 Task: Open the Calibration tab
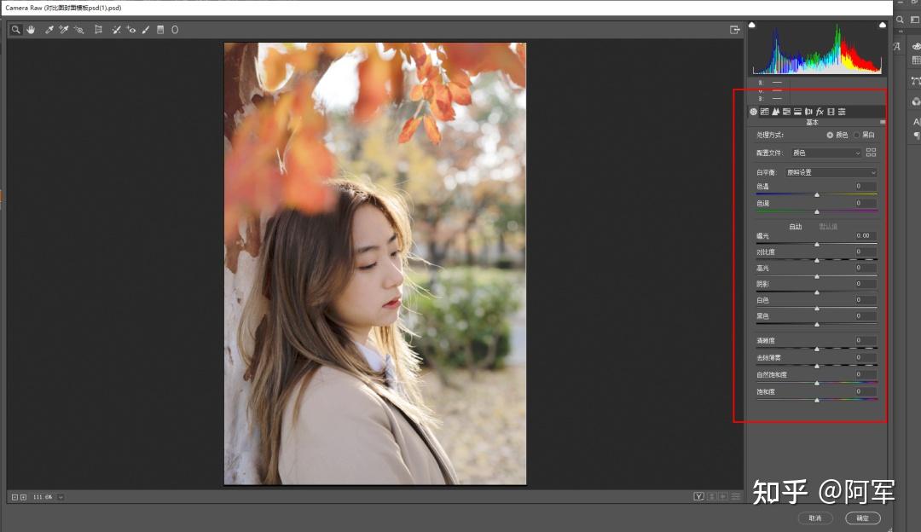point(831,112)
